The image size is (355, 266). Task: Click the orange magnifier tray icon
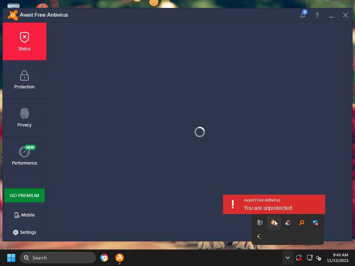302,223
